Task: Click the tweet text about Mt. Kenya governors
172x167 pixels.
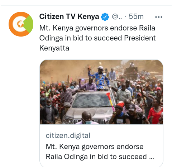Action: tap(97, 38)
